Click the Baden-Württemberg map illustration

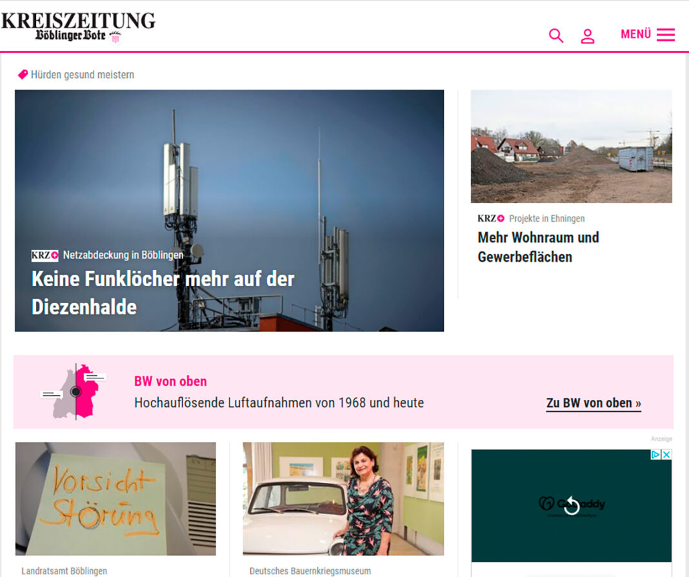click(x=74, y=392)
